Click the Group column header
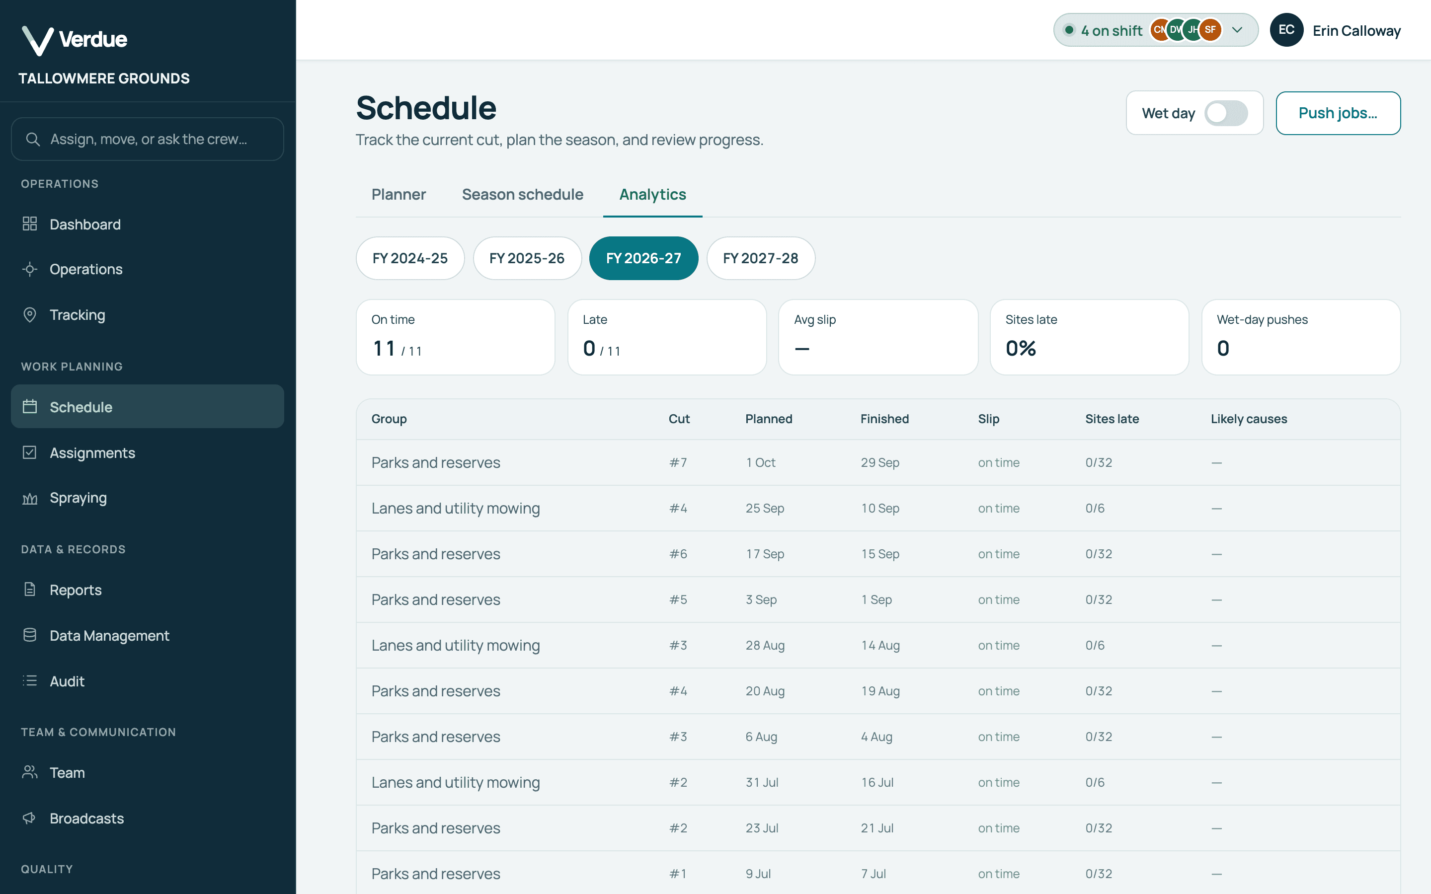This screenshot has width=1431, height=894. coord(389,419)
